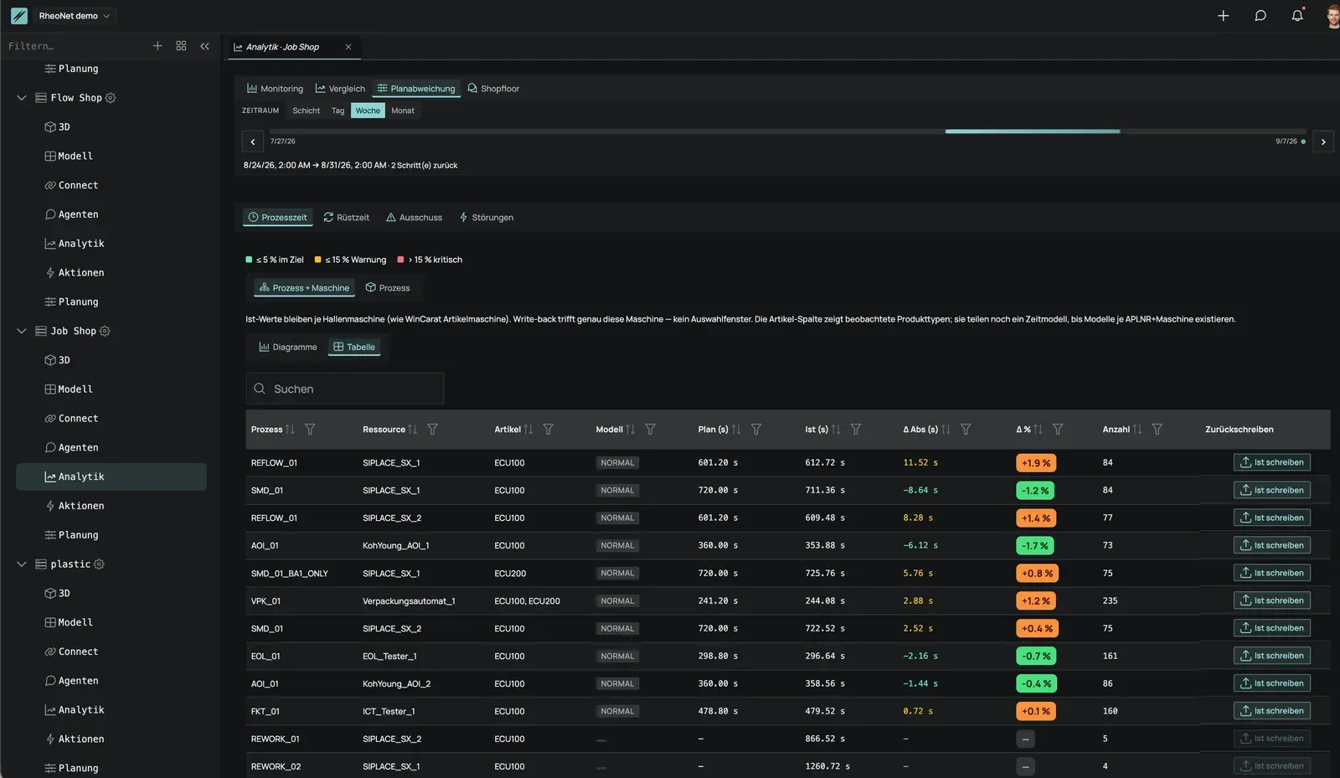Collapse the Job Shop tree node
The width and height of the screenshot is (1340, 778).
(22, 331)
